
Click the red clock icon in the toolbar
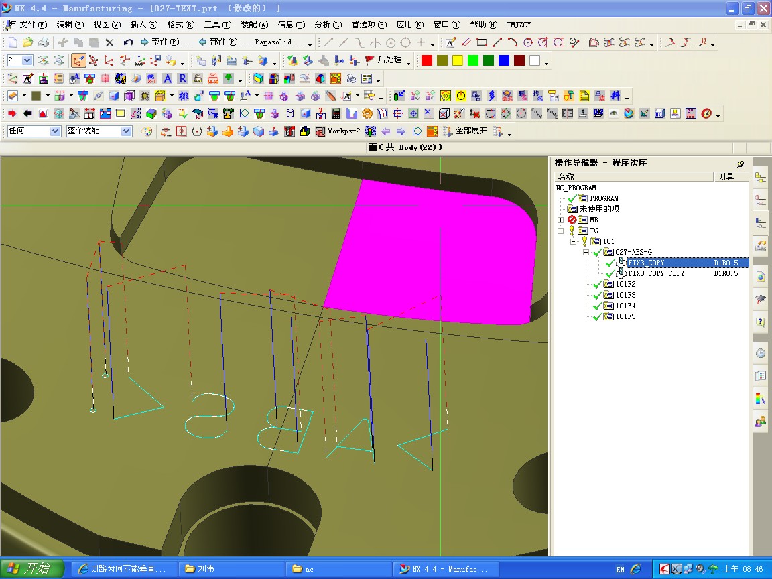click(x=706, y=114)
